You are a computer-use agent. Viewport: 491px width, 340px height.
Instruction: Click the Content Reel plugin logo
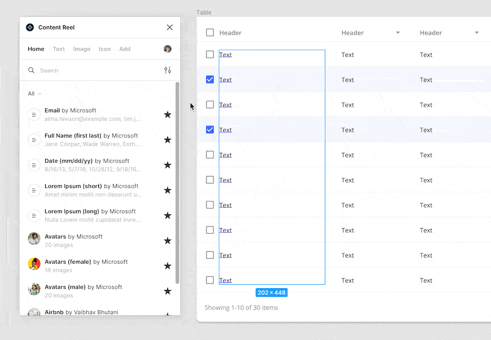(x=30, y=27)
